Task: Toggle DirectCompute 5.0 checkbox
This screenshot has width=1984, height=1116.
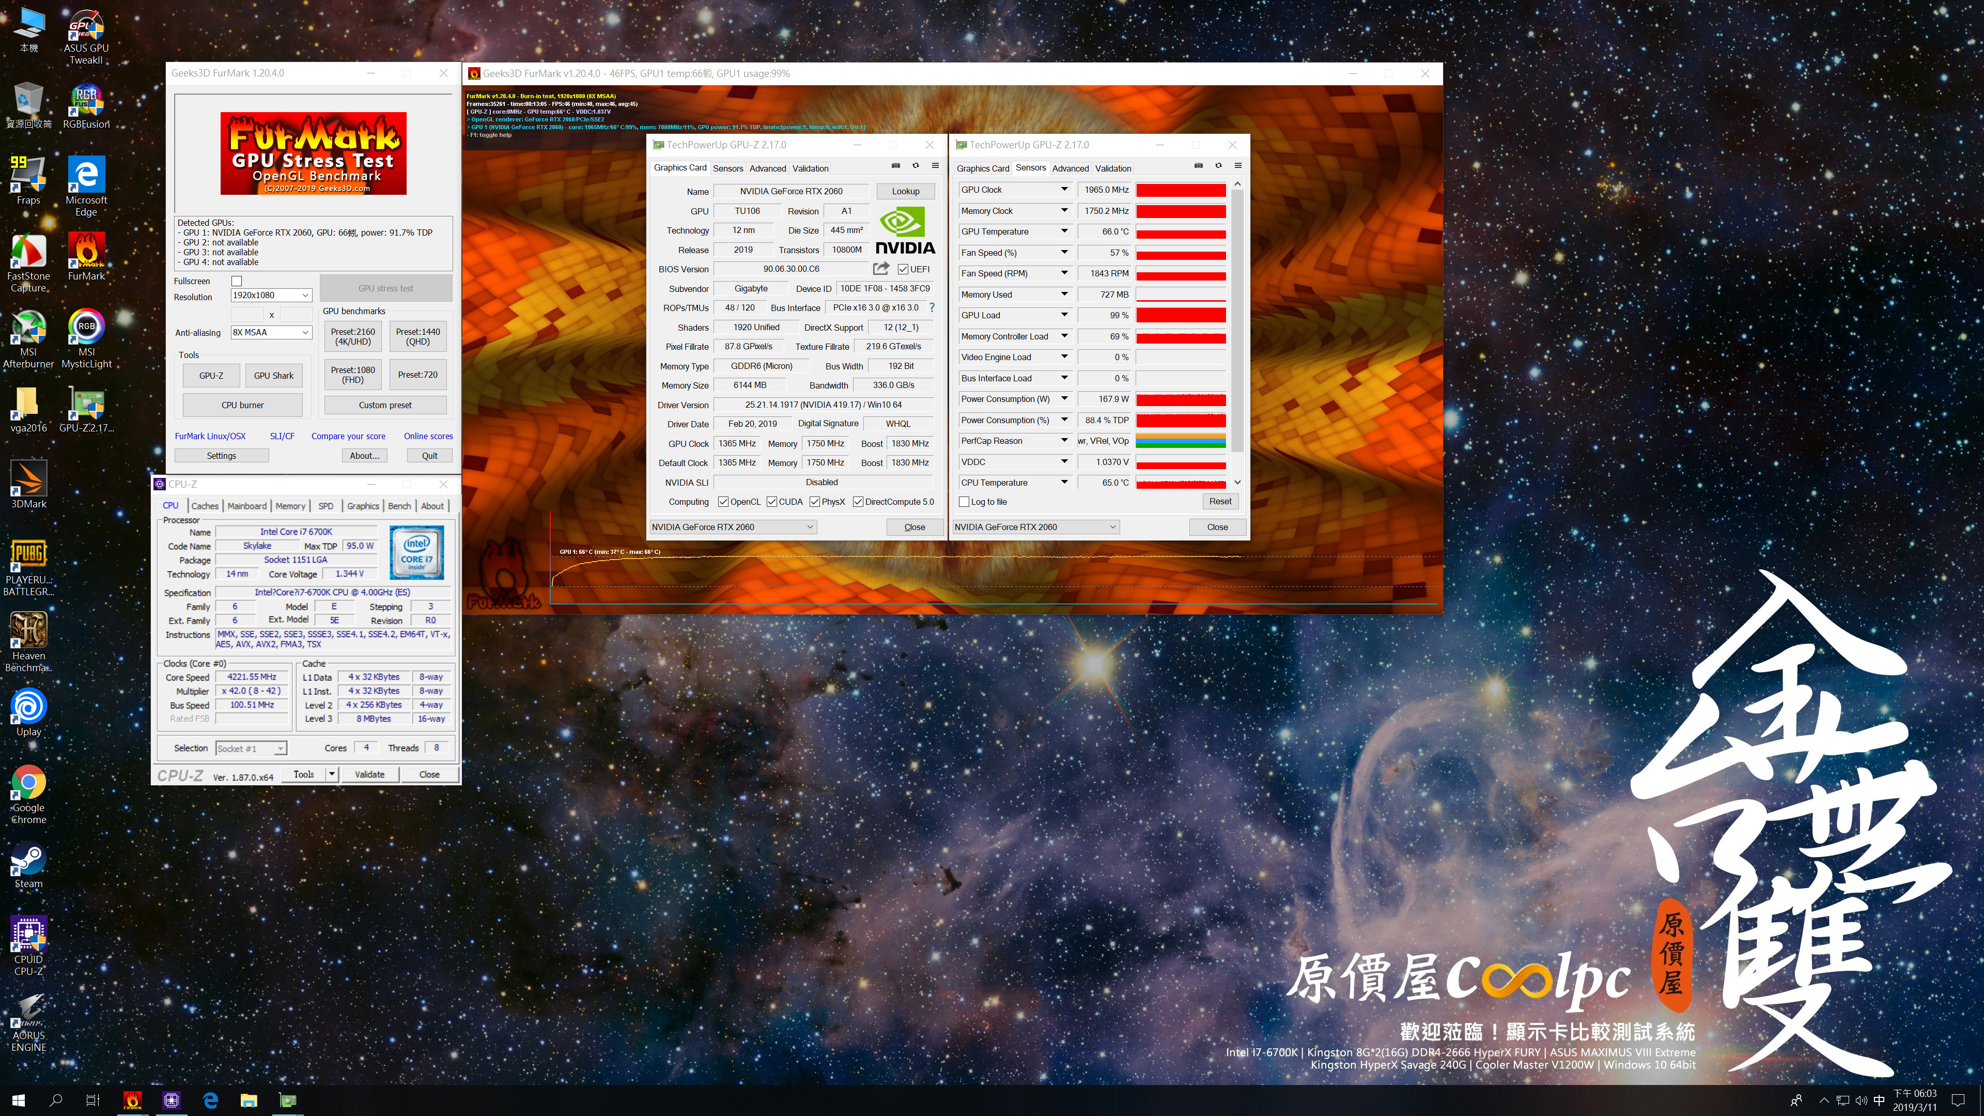Action: tap(858, 501)
